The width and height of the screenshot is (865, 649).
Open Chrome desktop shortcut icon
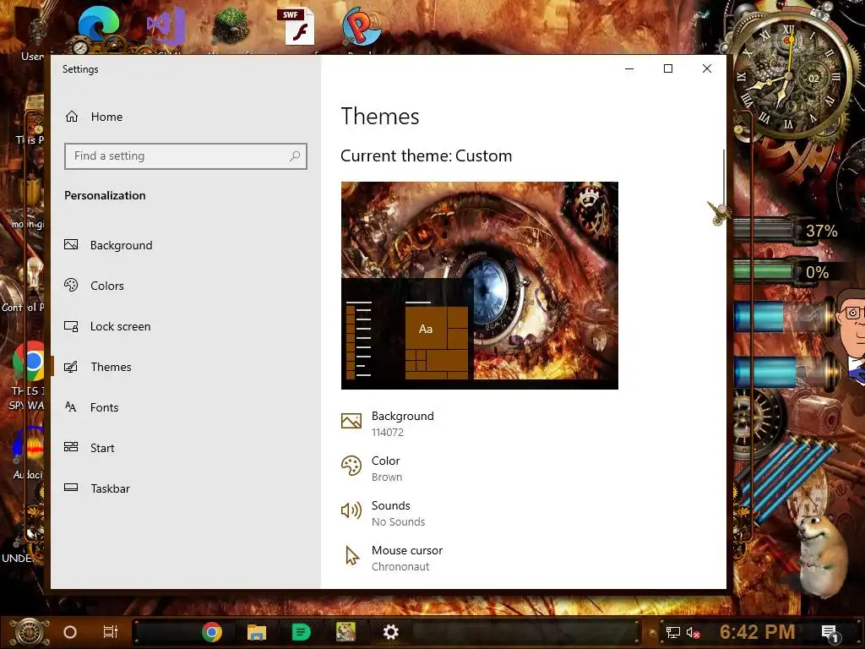tap(29, 362)
